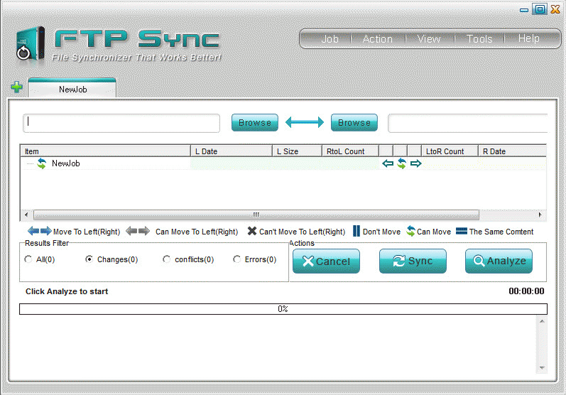Choose the conflicts(0) results filter
566x395 pixels.
coord(166,259)
